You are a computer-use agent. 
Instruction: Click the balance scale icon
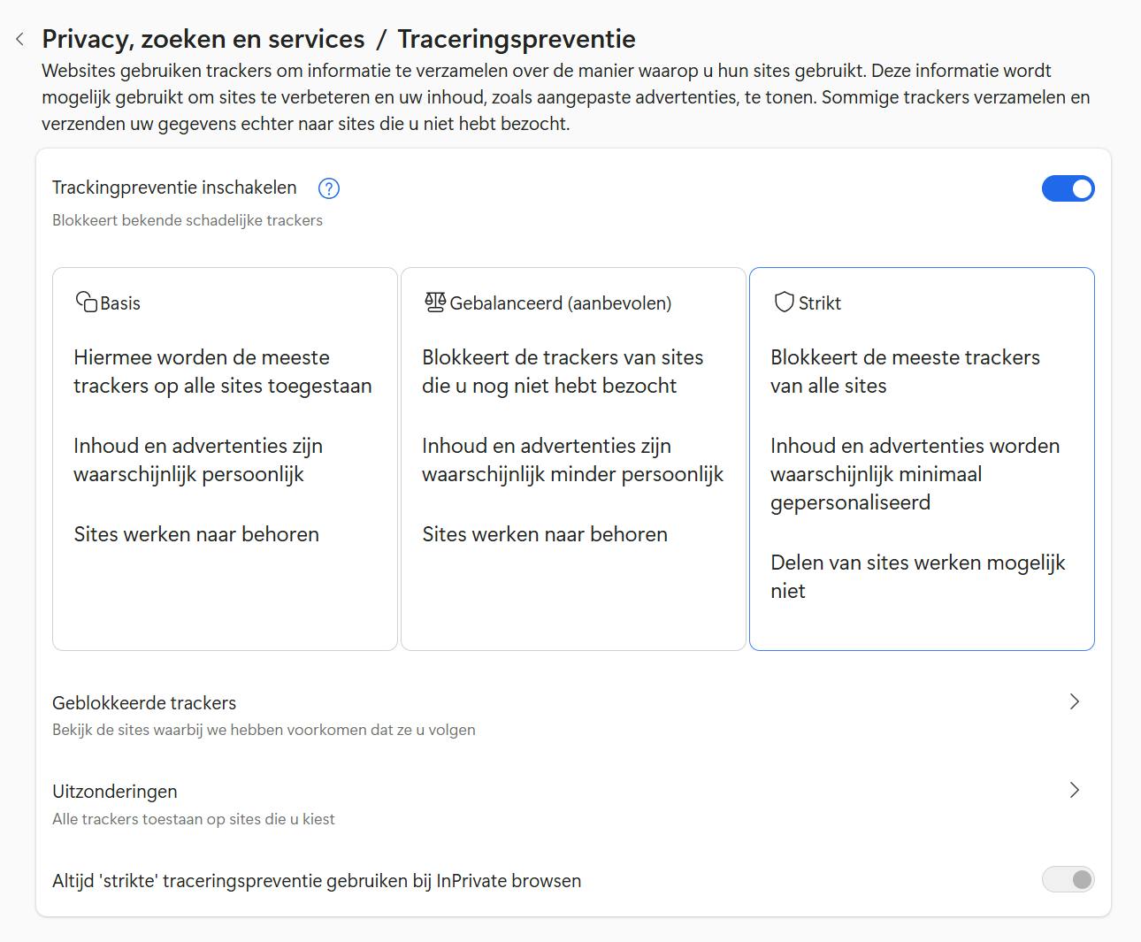(434, 303)
